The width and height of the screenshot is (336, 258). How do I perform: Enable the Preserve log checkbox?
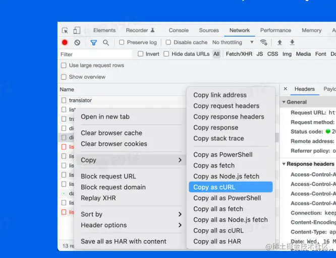(x=122, y=42)
